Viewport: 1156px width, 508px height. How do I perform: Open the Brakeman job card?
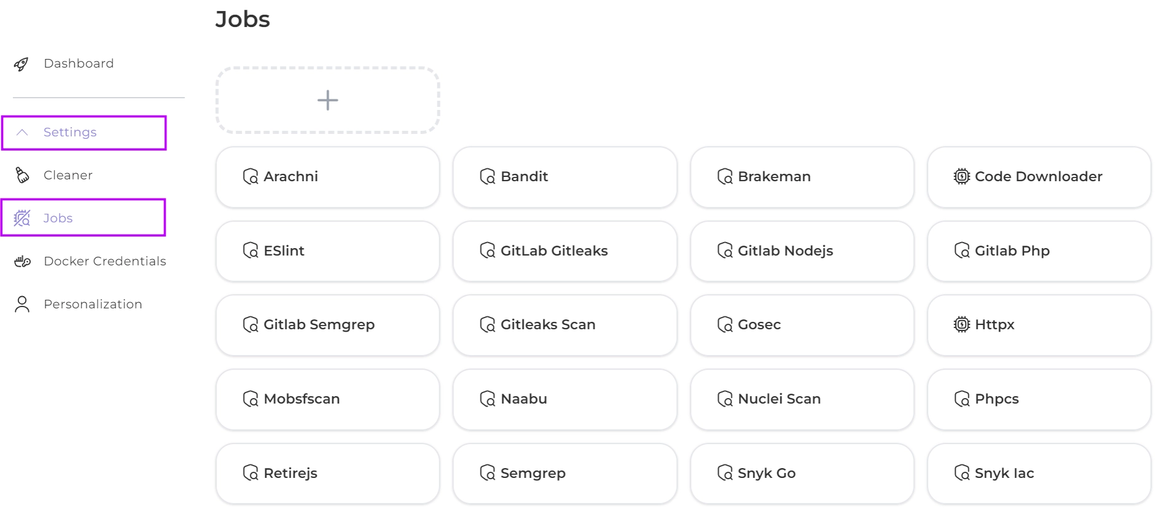pyautogui.click(x=802, y=177)
